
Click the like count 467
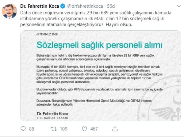[x=94, y=129]
